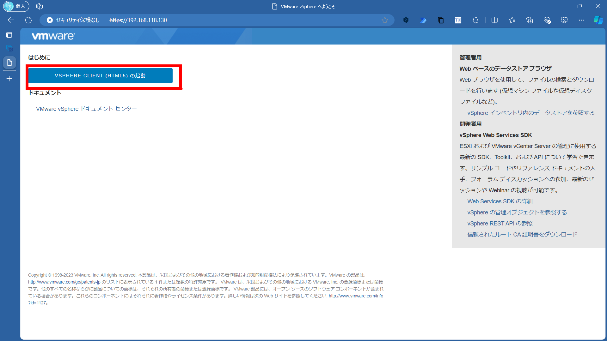Image resolution: width=607 pixels, height=341 pixels.
Task: Open the tab actions icon in the title bar
Action: [x=40, y=6]
